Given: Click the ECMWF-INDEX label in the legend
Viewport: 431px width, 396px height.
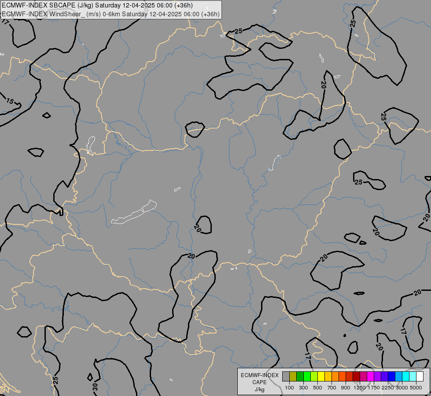Looking at the screenshot, I should pos(259,375).
